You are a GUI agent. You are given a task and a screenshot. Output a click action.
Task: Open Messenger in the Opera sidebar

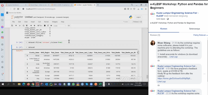pos(2,27)
